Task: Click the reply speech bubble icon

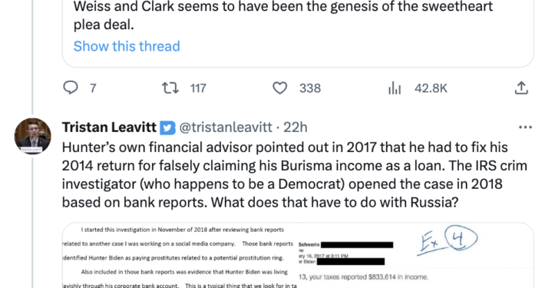Action: pos(71,88)
